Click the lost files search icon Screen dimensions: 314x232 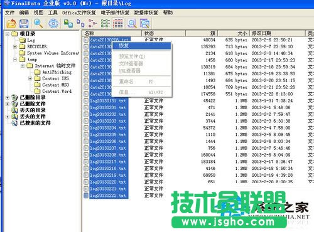tap(14, 117)
